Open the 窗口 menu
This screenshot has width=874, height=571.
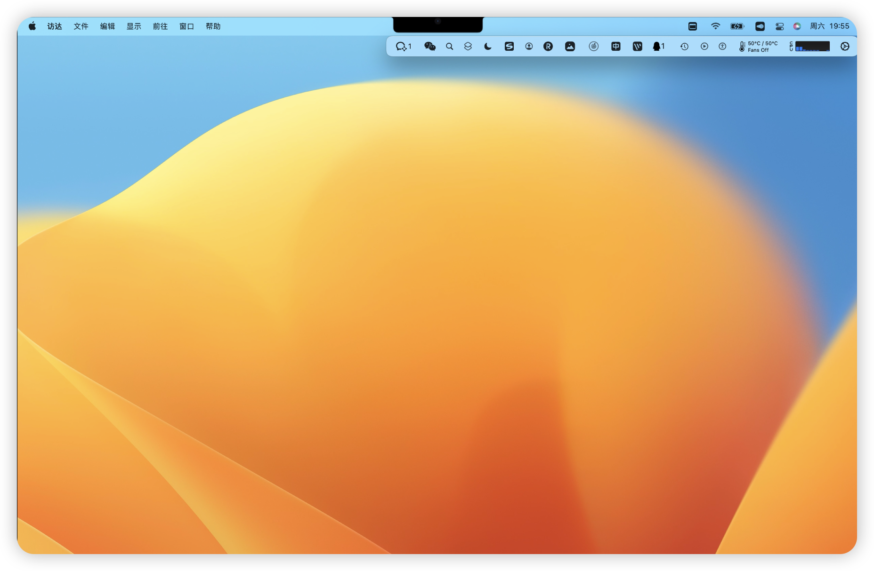[x=186, y=26]
